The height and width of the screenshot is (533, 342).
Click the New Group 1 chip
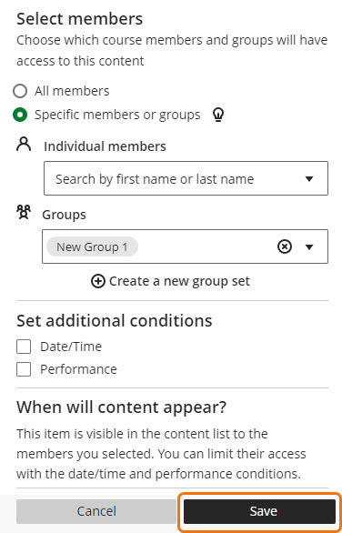92,246
